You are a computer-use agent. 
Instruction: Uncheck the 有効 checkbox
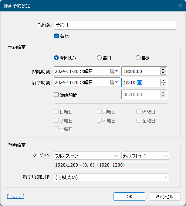click(x=56, y=36)
